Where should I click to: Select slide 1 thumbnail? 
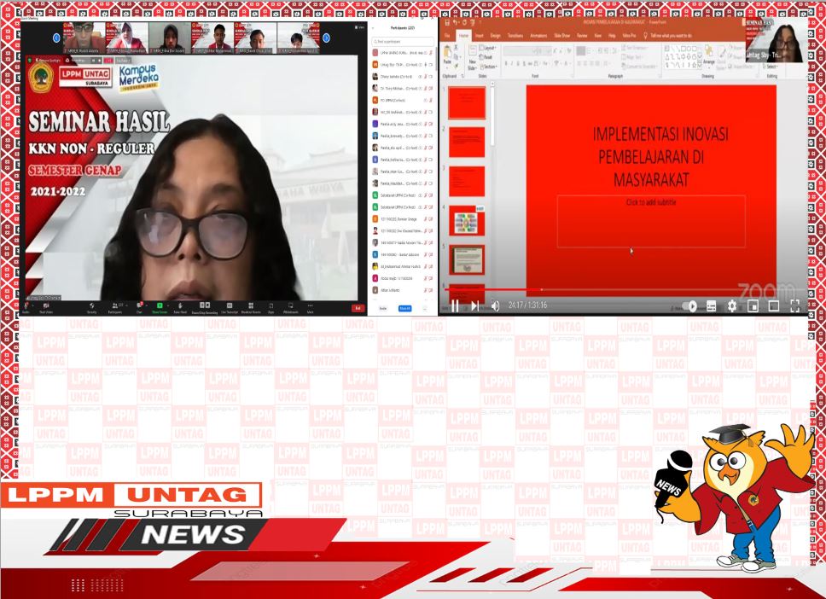pyautogui.click(x=467, y=102)
